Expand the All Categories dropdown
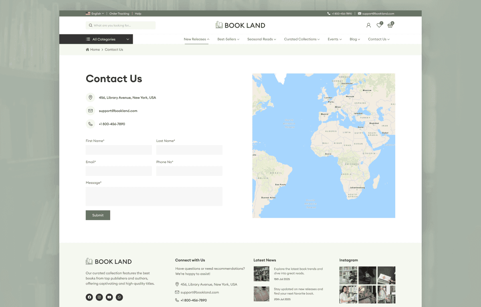 coord(96,39)
